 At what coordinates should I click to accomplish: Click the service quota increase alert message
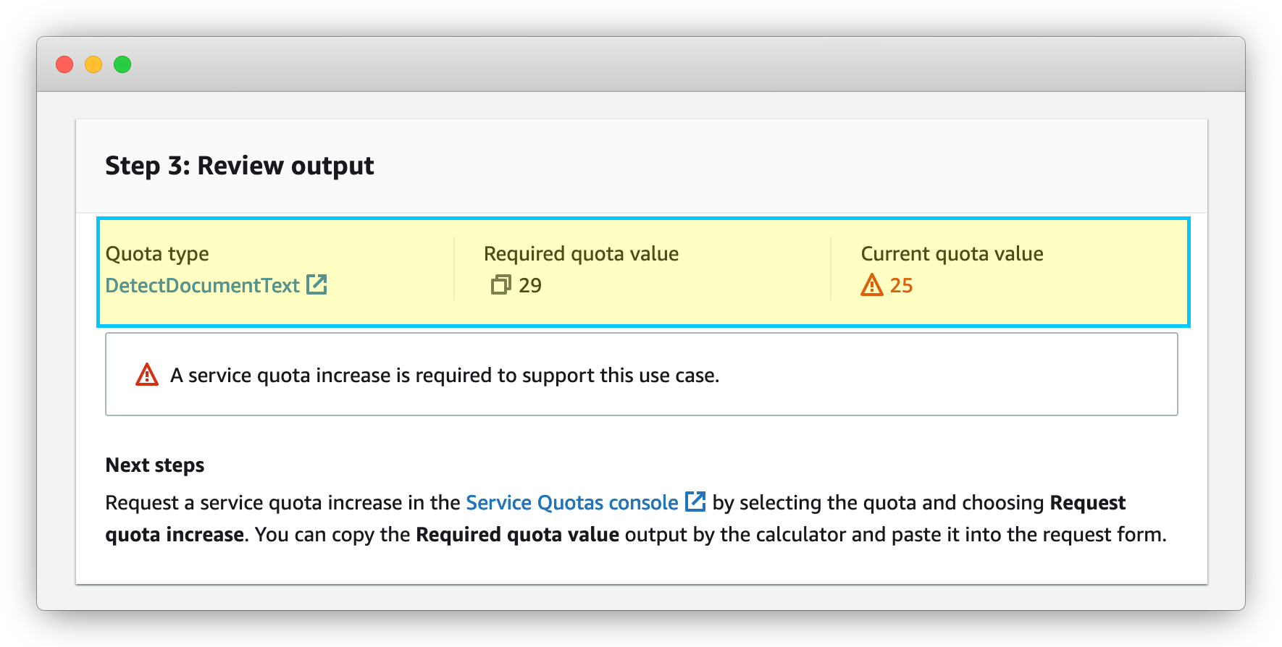click(x=445, y=376)
